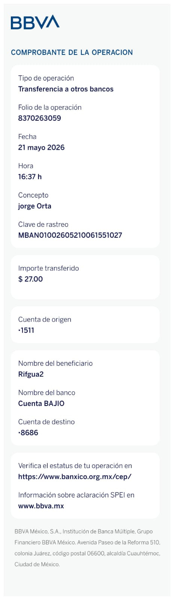Click the Cuenta de origen label
Screen dimensions: 171x602
coord(45,319)
